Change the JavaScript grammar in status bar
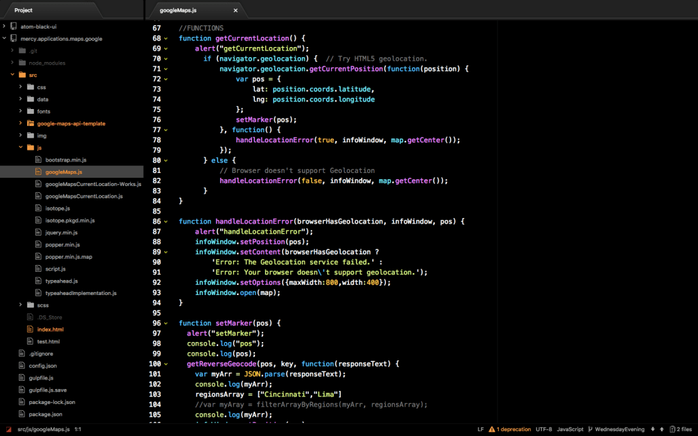Viewport: 698px width, 436px height. coord(570,429)
